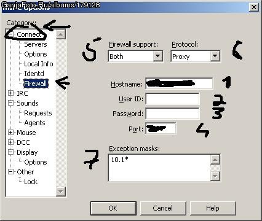Focus the Password input field
The height and width of the screenshot is (221, 262).
(x=172, y=114)
